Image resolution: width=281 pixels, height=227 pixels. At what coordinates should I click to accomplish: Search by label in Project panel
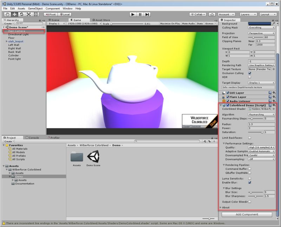209,141
